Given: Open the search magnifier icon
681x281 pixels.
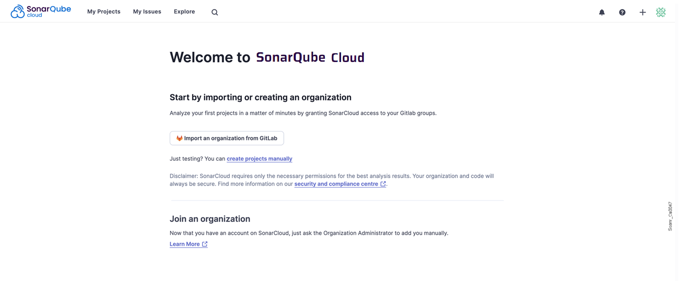Looking at the screenshot, I should (x=215, y=12).
